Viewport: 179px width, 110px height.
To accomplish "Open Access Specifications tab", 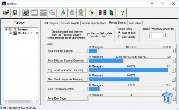I will coord(94,23).
